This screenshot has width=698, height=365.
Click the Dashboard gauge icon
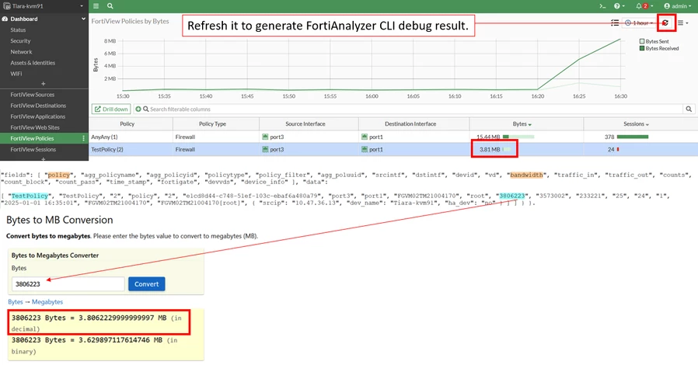point(5,19)
